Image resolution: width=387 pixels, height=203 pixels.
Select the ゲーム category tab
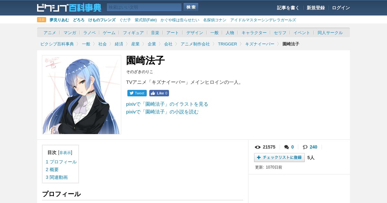click(x=109, y=33)
